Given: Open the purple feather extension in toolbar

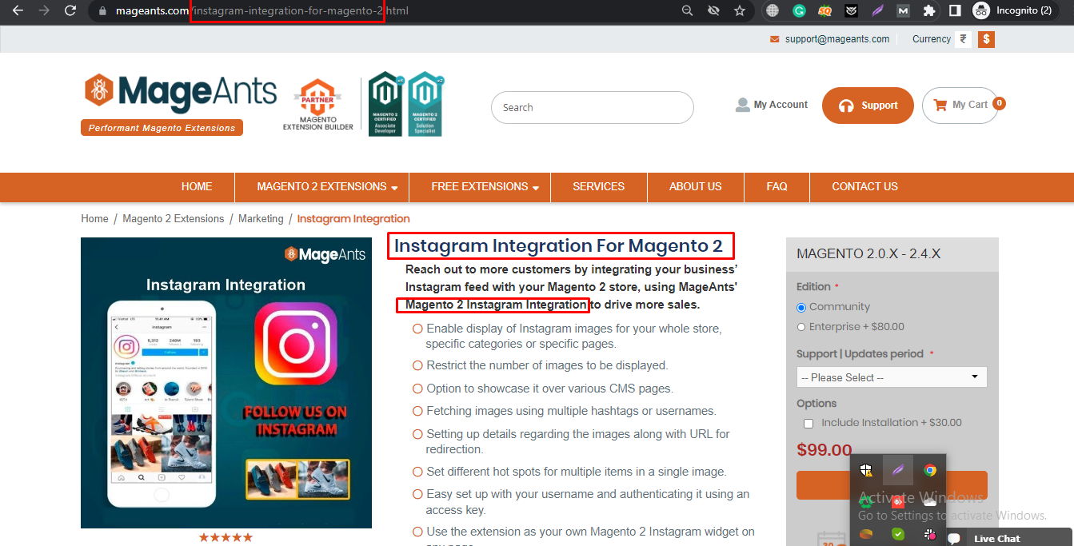Looking at the screenshot, I should click(x=877, y=11).
